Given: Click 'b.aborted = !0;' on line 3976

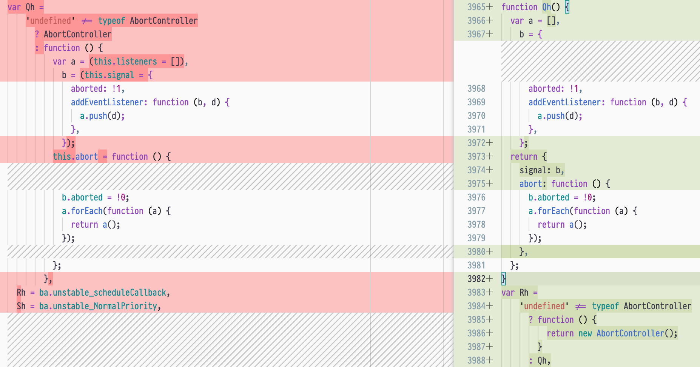Looking at the screenshot, I should tap(562, 197).
